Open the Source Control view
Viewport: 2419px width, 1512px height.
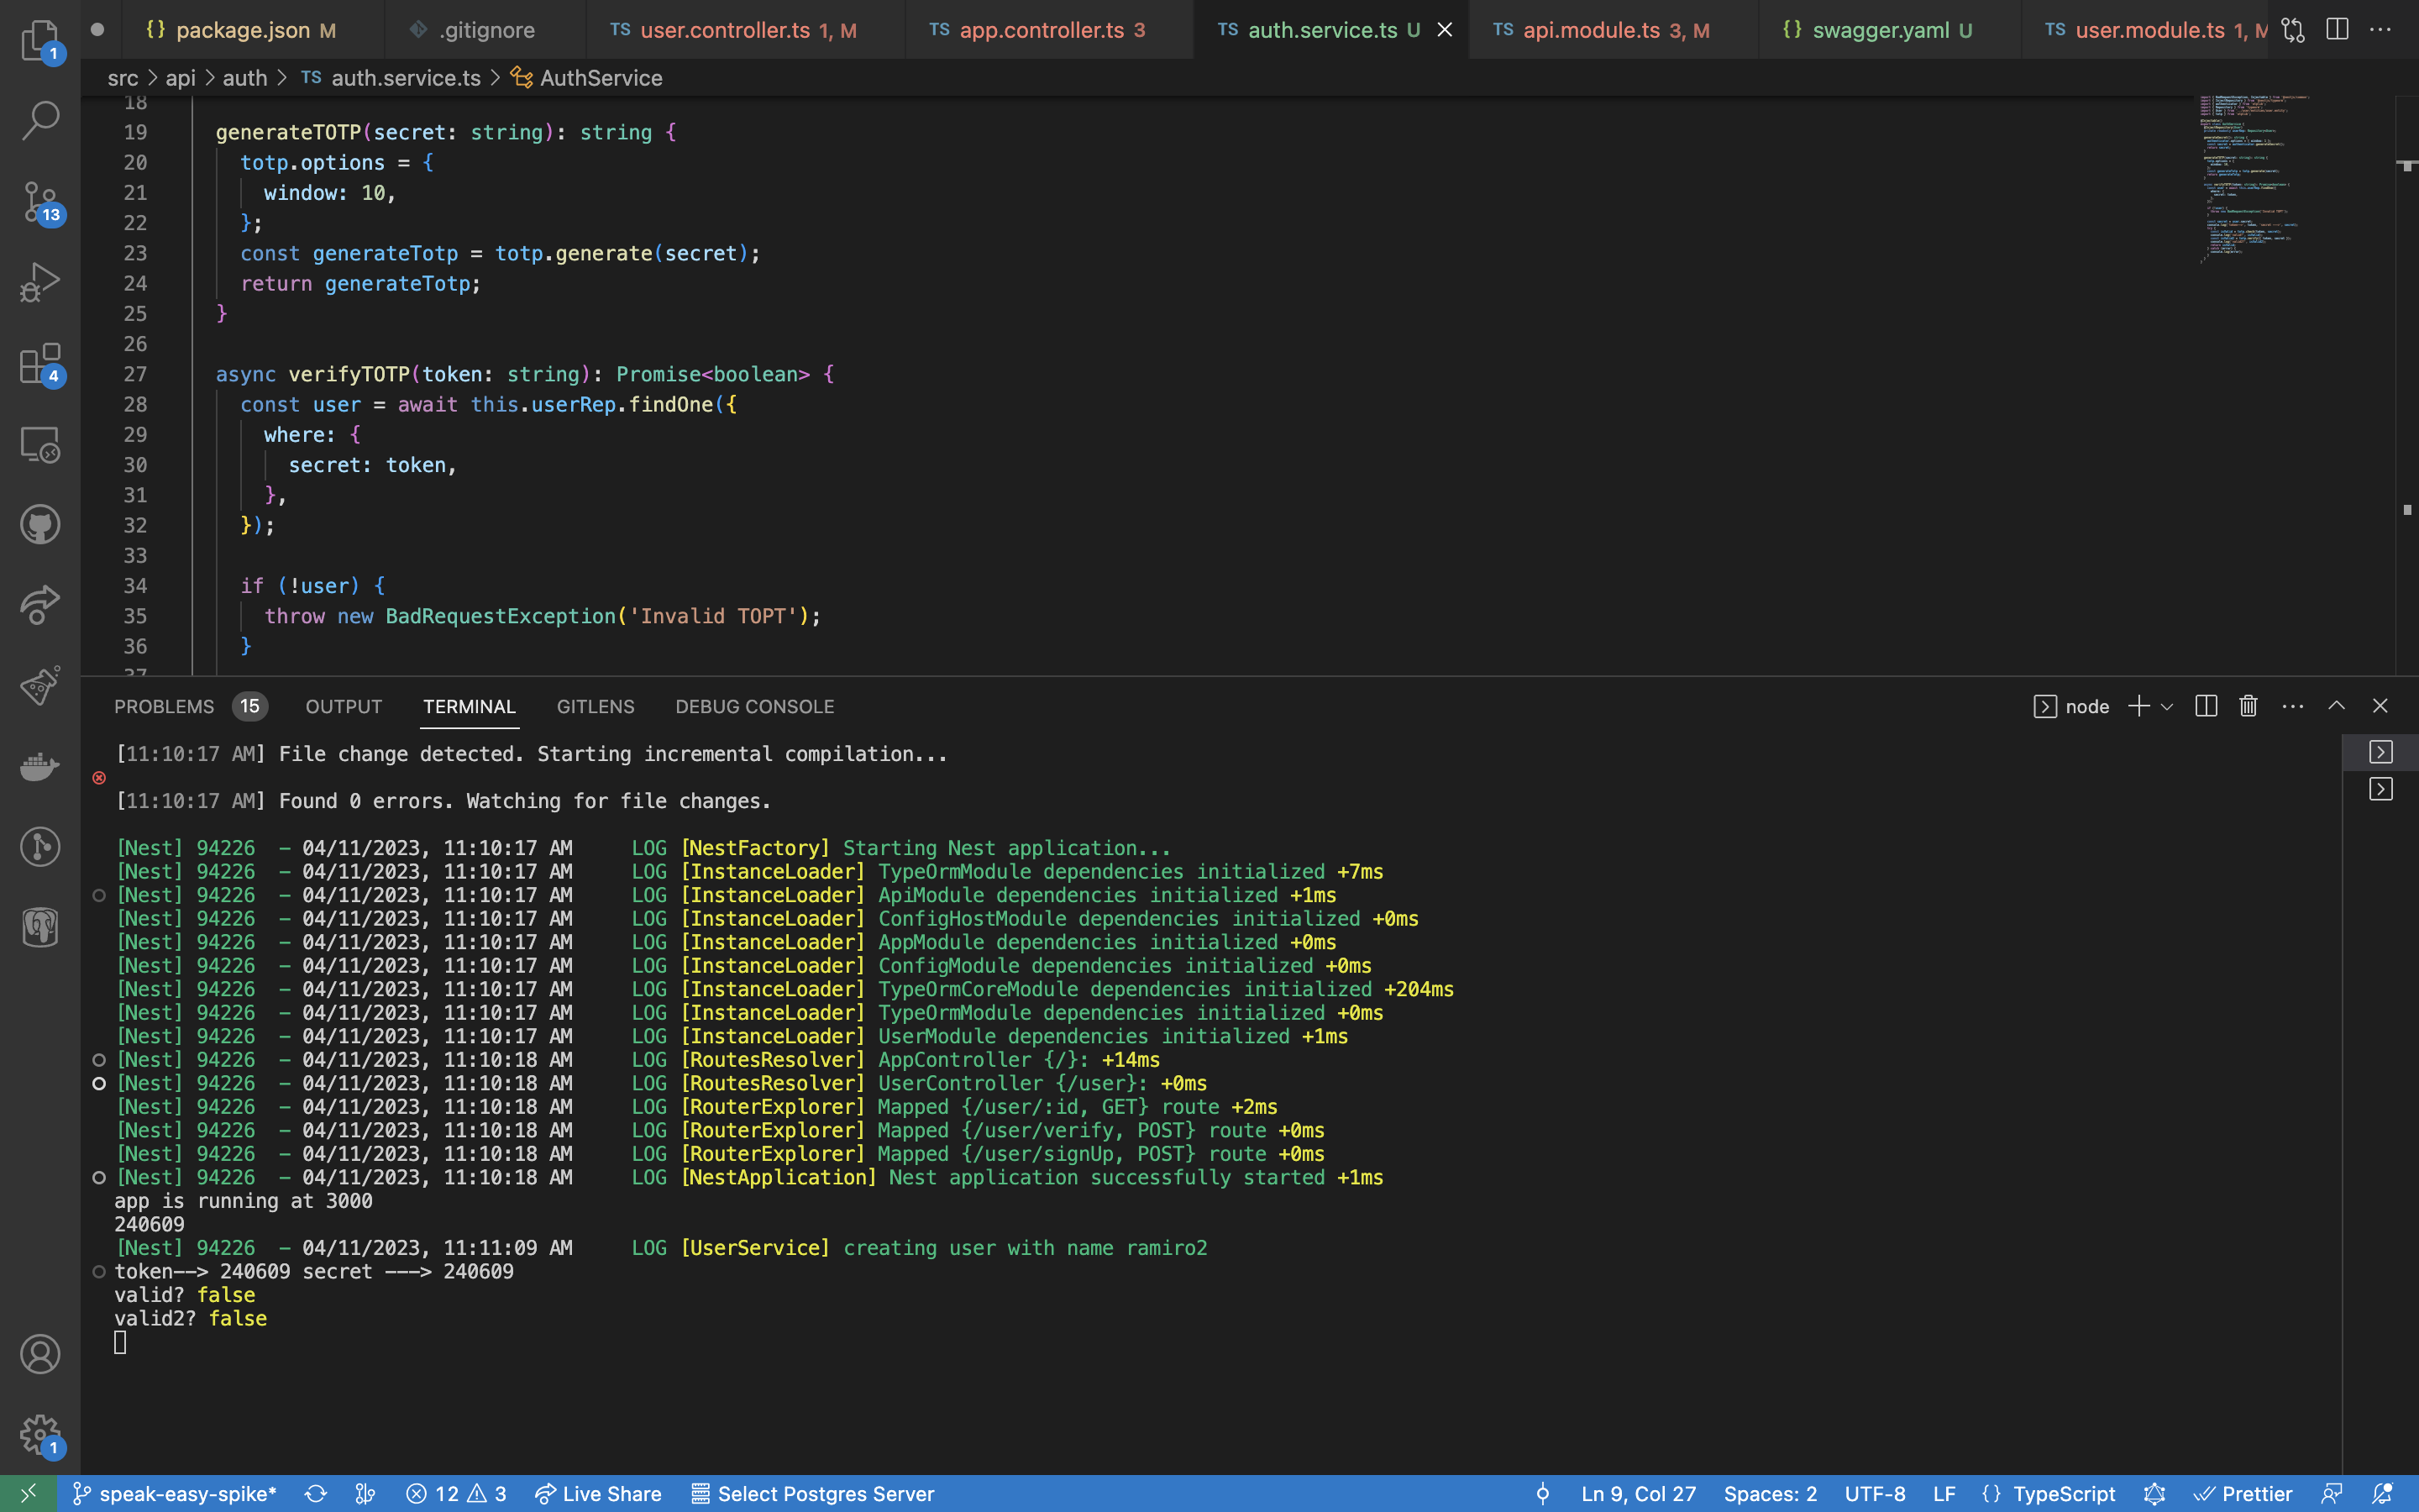click(40, 201)
